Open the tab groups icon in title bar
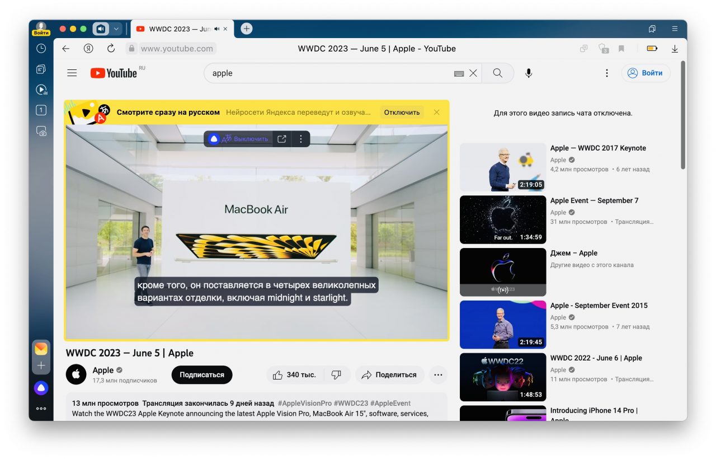The height and width of the screenshot is (459, 716). click(652, 29)
